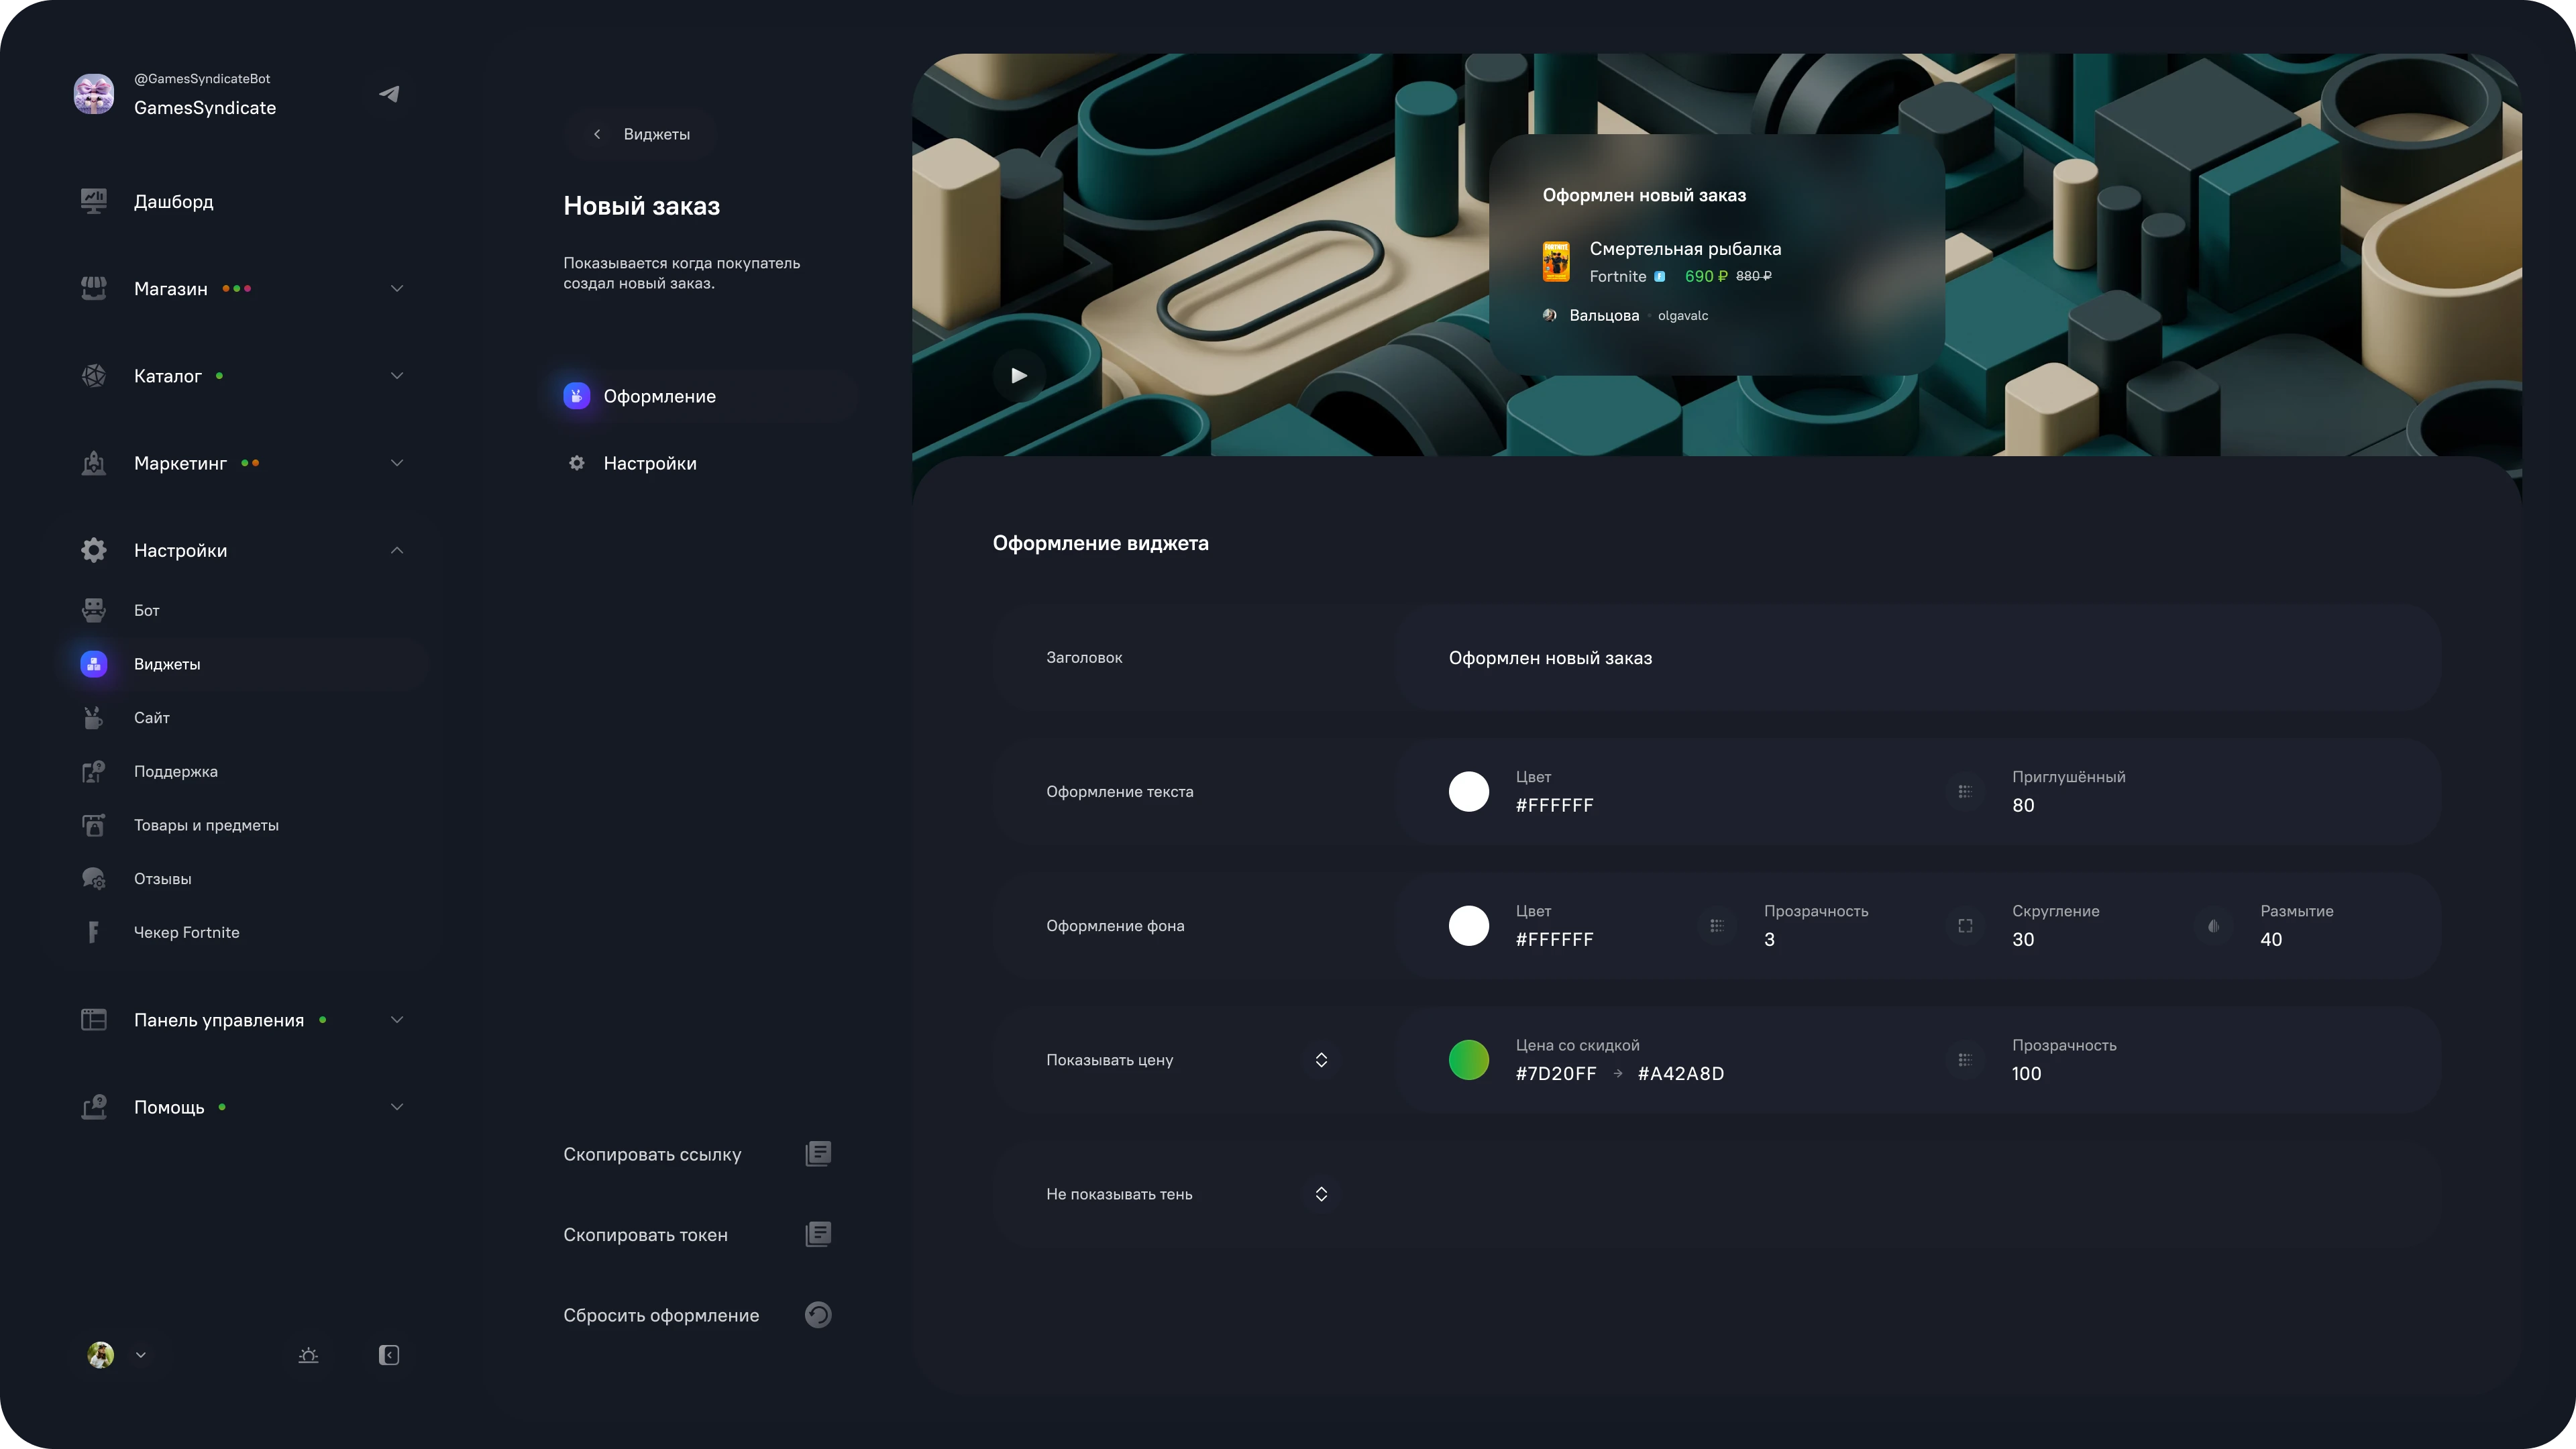Click the Виджеты puzzle icon
The width and height of the screenshot is (2576, 1449).
(93, 663)
